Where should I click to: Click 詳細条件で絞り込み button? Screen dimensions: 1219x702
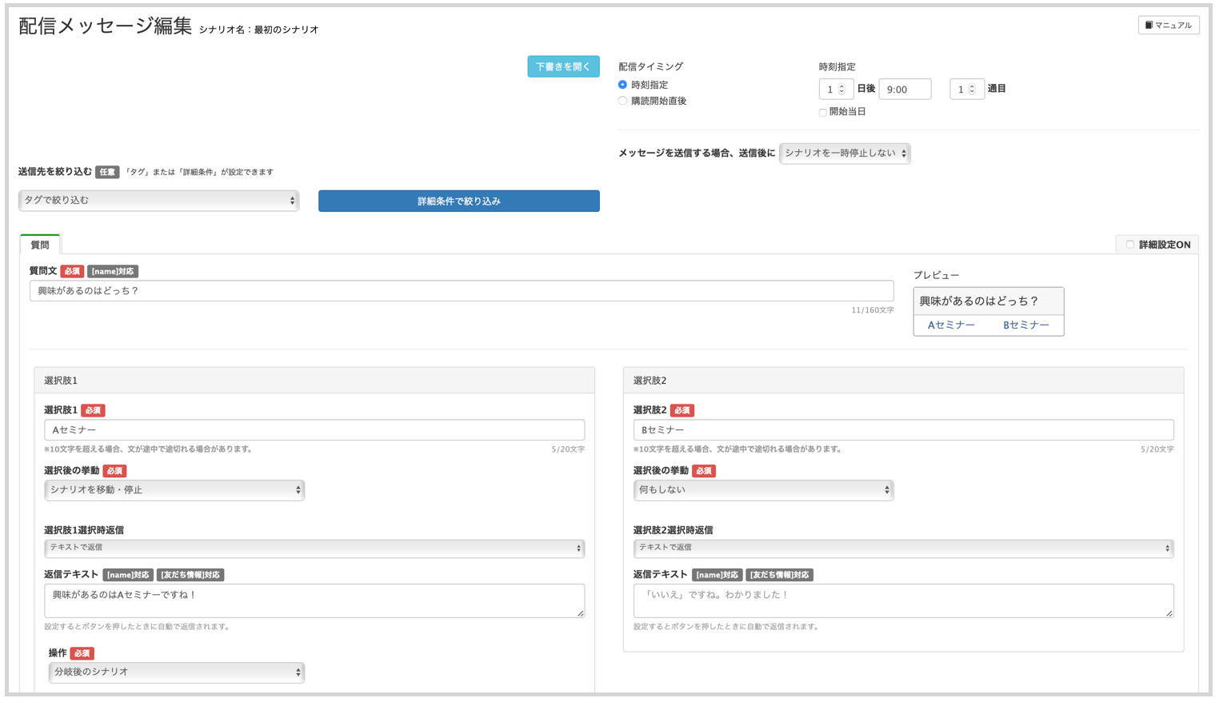point(458,201)
